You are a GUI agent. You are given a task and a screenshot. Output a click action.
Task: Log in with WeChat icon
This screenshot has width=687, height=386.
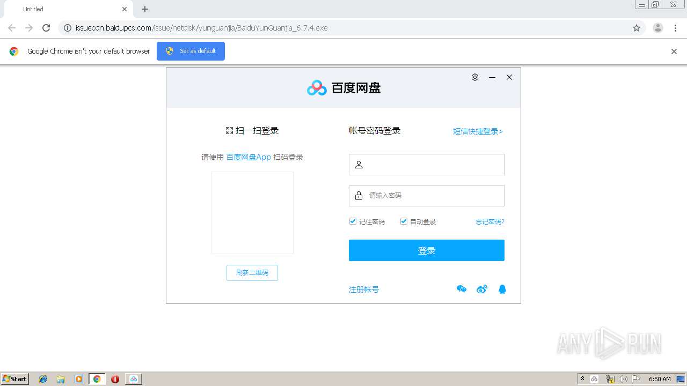pyautogui.click(x=462, y=289)
